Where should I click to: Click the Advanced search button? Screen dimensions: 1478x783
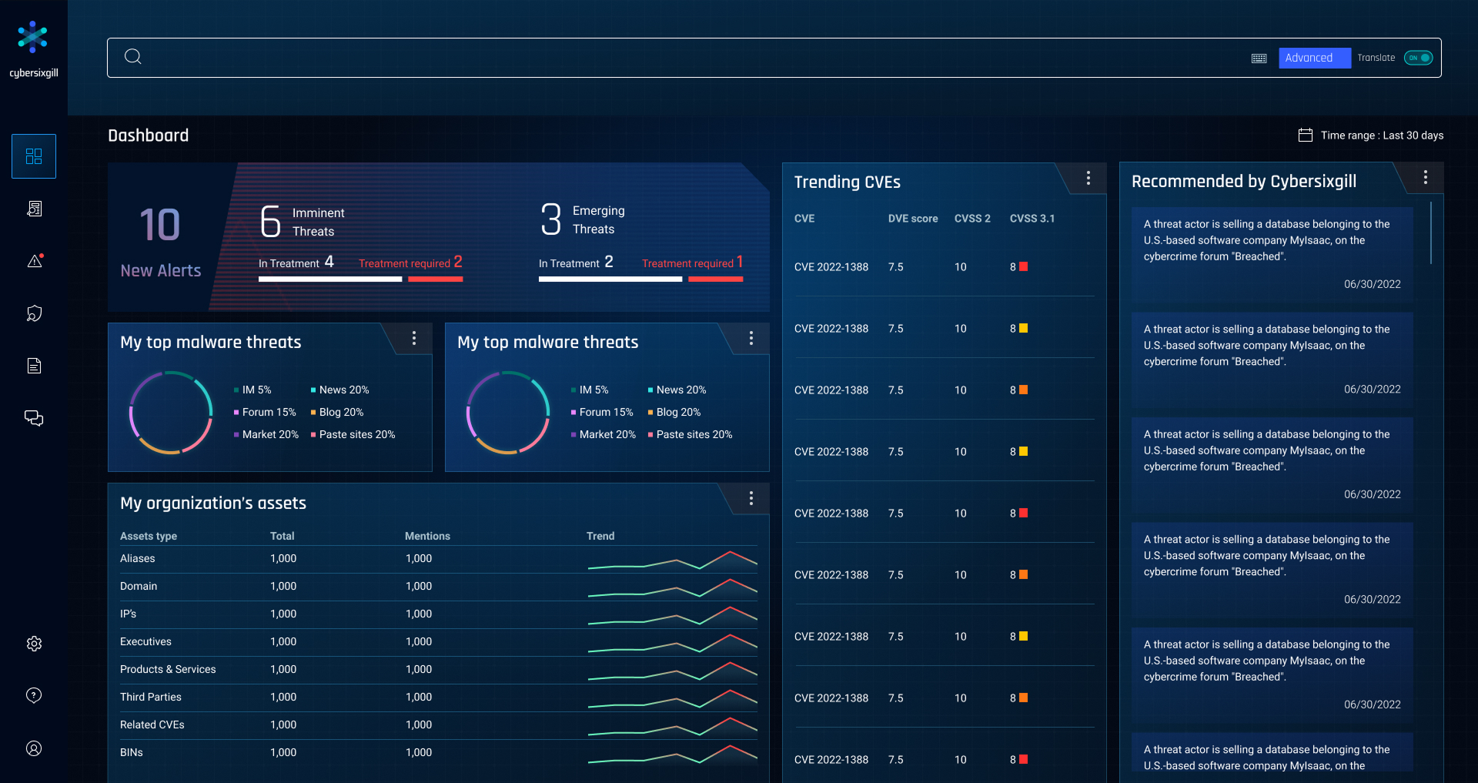pos(1314,58)
